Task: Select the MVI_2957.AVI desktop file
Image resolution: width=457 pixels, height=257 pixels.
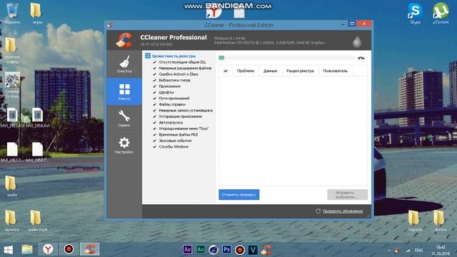Action: tap(12, 118)
